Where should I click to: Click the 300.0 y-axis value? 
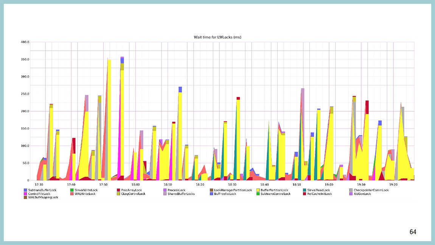pos(25,76)
